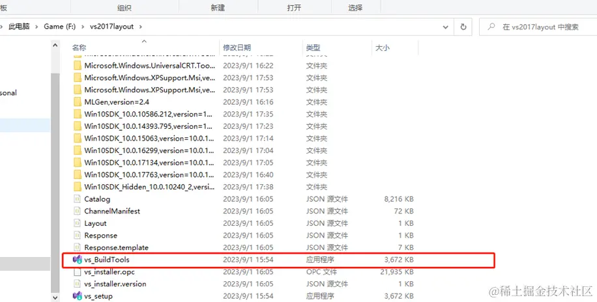Select the vs_BuildTools file name

tap(107, 260)
